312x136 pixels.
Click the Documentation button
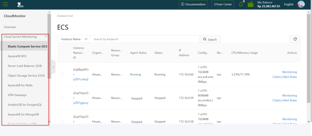tap(193, 4)
